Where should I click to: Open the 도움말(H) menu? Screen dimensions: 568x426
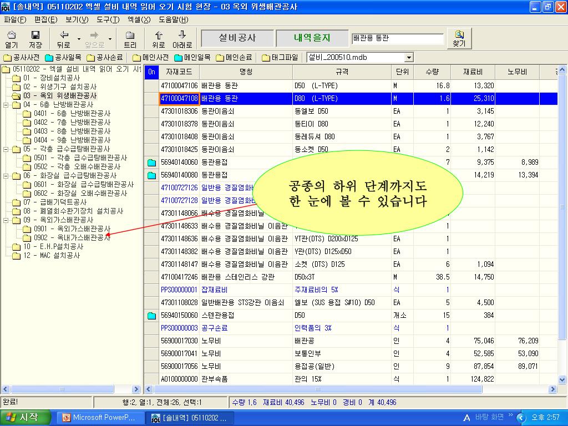pos(174,19)
